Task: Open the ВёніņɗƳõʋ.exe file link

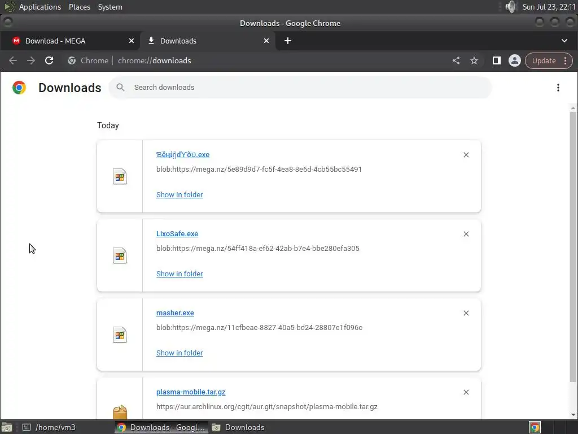Action: coord(183,155)
